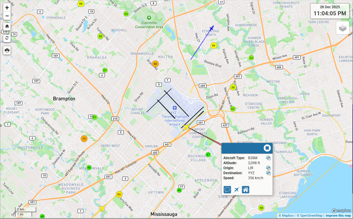Screen dimensions: 353x219
Task: Reset map to home view
Action: click(7, 26)
